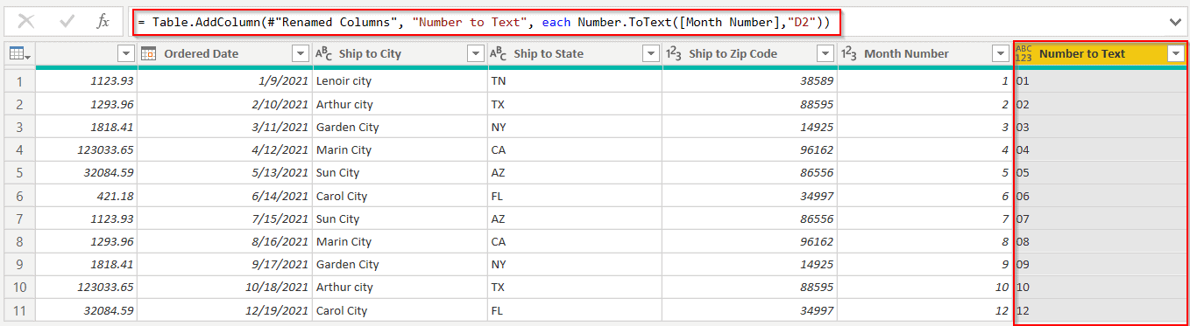
Task: Open Number to Text filter dropdown
Action: pyautogui.click(x=1175, y=53)
